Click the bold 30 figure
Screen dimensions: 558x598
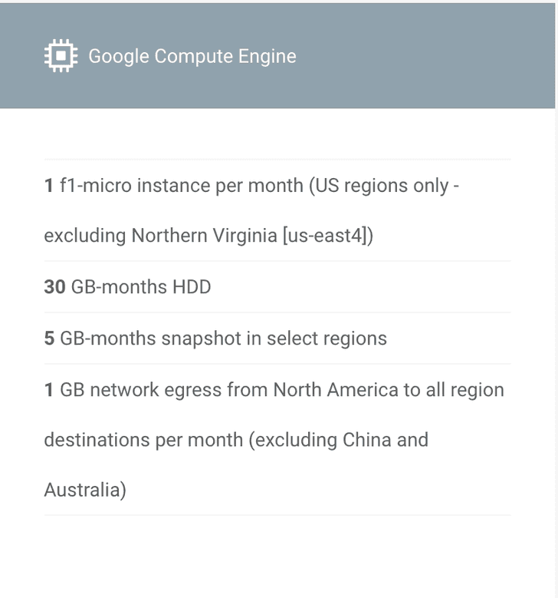pos(54,287)
